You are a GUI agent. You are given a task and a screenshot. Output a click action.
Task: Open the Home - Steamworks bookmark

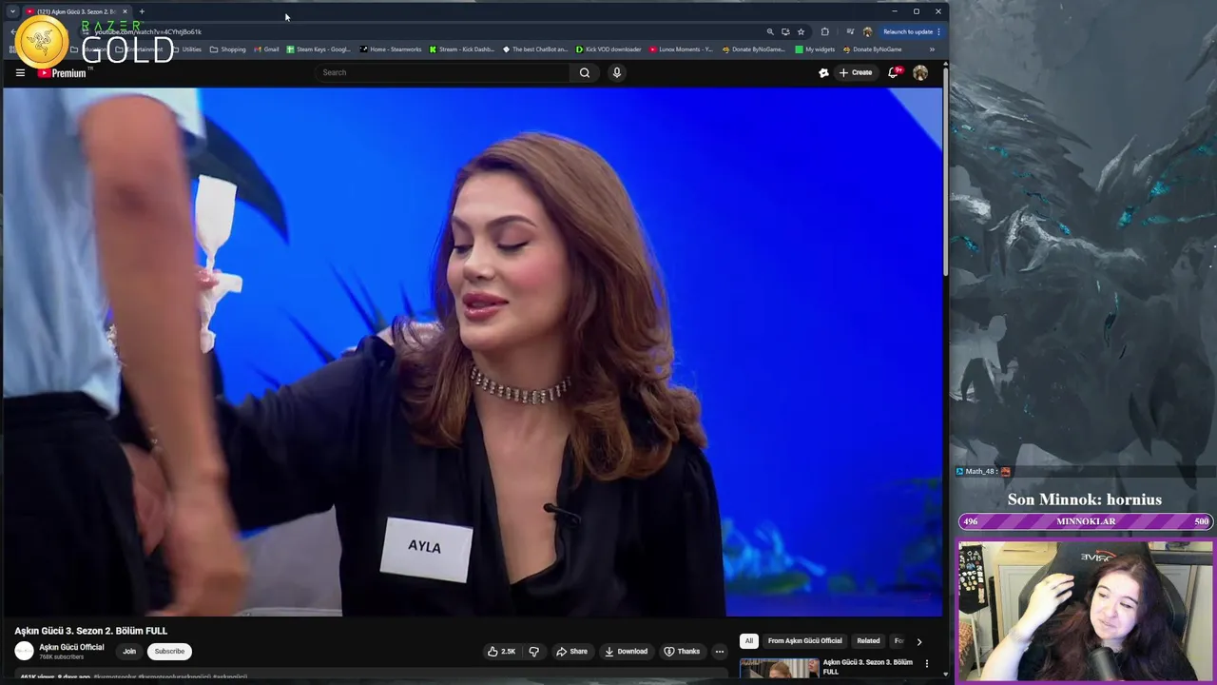(391, 49)
